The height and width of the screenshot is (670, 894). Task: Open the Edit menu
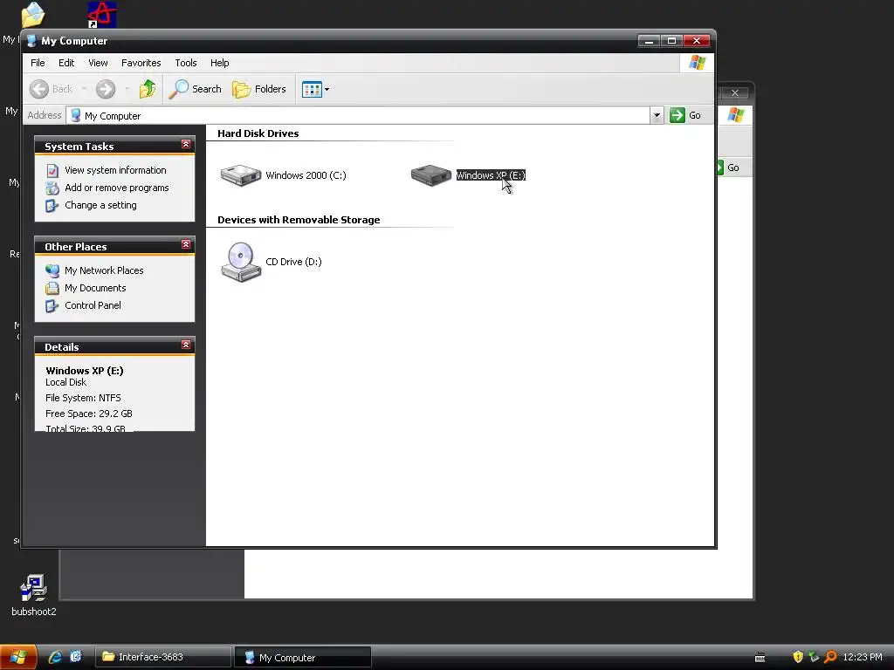point(66,63)
